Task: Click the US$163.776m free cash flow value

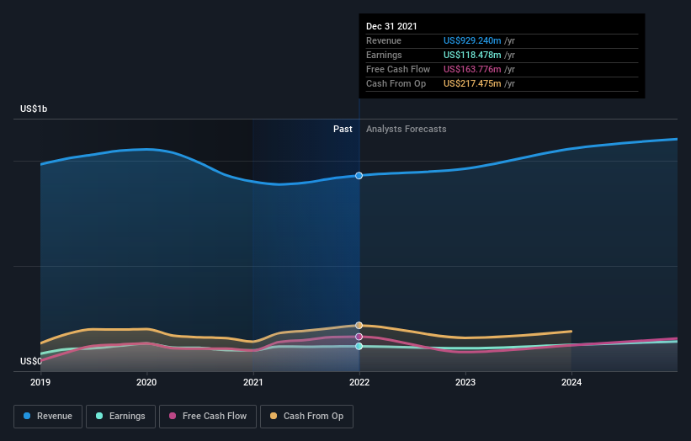Action: click(x=472, y=69)
